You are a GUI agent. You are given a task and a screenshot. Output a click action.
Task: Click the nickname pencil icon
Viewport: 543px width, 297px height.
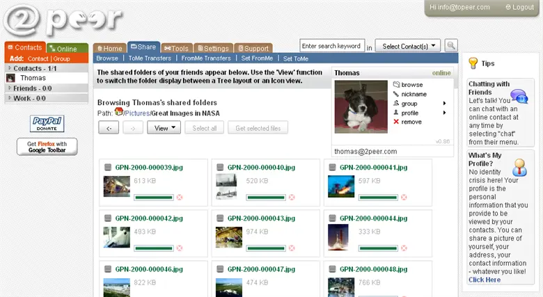396,94
